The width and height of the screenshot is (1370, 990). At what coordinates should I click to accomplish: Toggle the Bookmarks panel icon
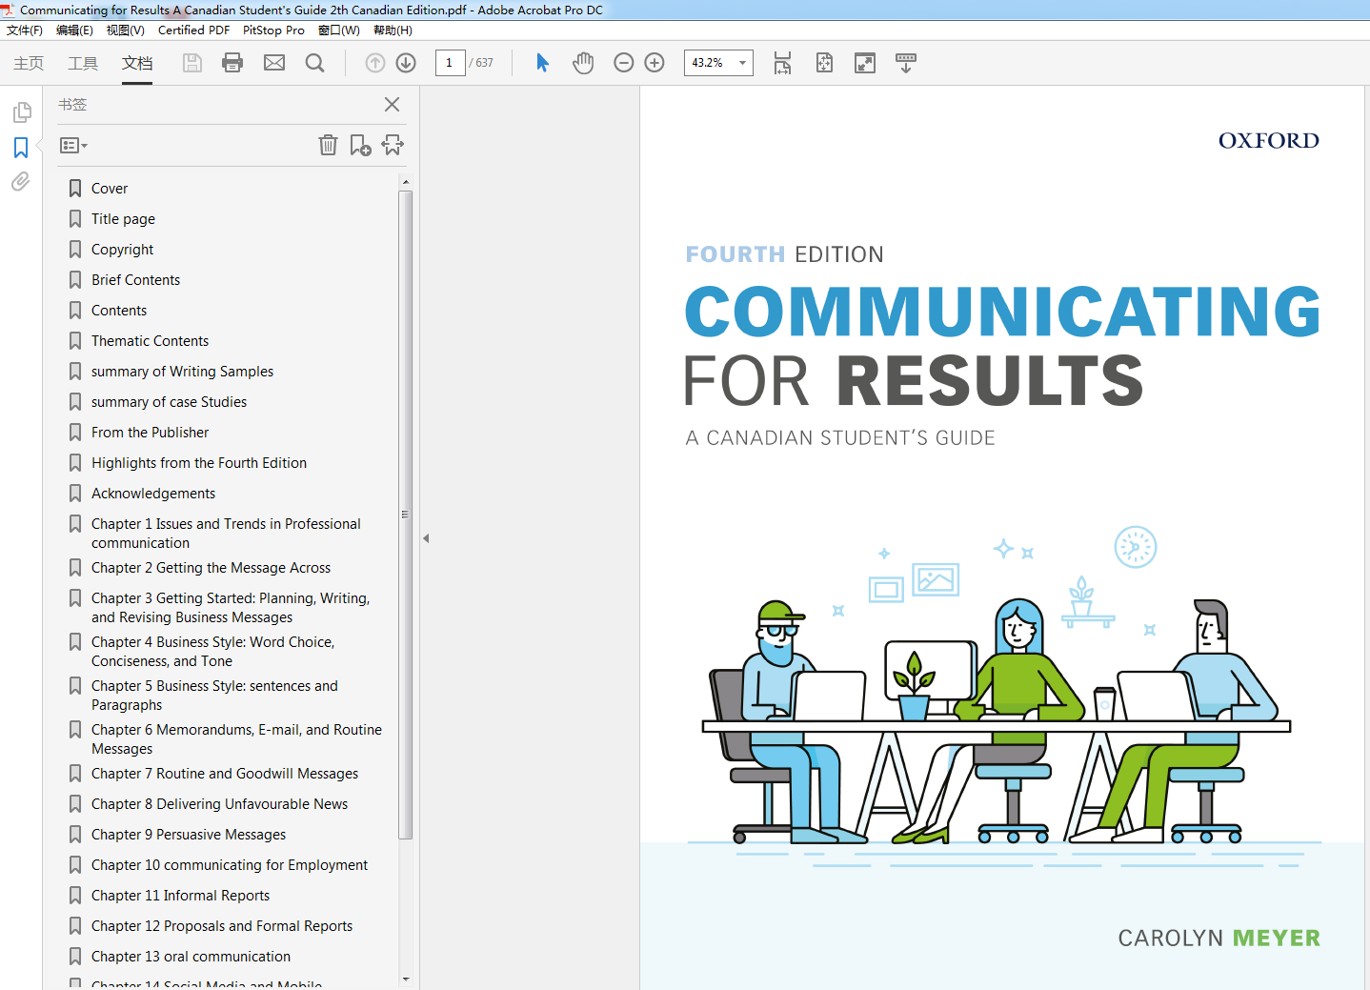(x=21, y=148)
